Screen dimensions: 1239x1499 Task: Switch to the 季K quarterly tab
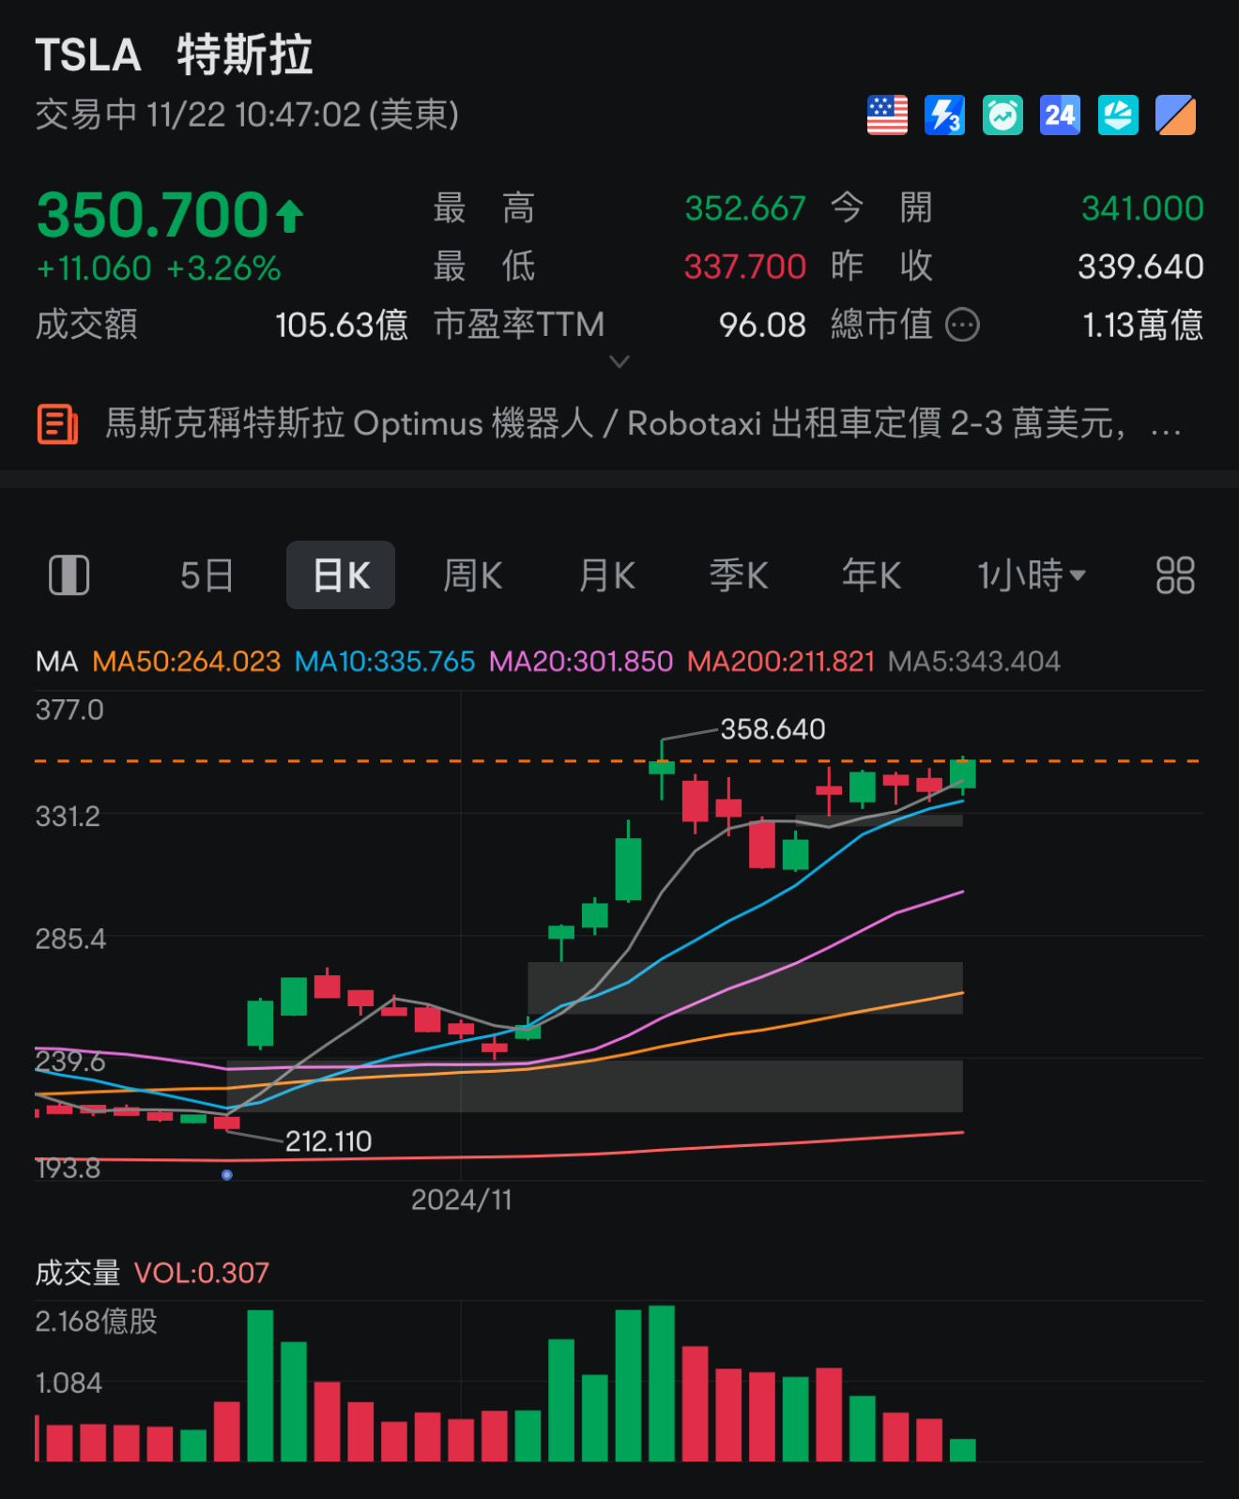click(x=740, y=575)
